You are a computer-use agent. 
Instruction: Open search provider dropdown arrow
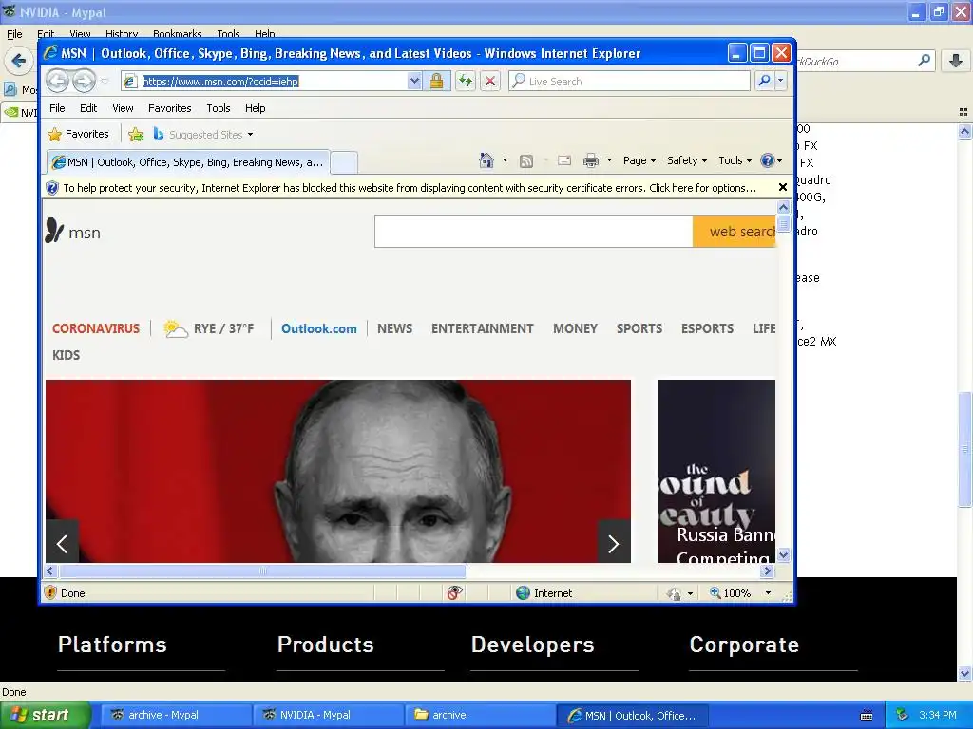pyautogui.click(x=781, y=81)
